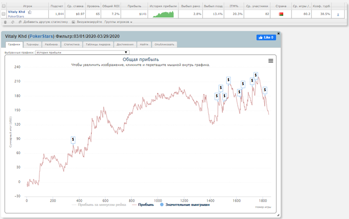Sort by the 'Выбыл рано' column header

click(190, 6)
